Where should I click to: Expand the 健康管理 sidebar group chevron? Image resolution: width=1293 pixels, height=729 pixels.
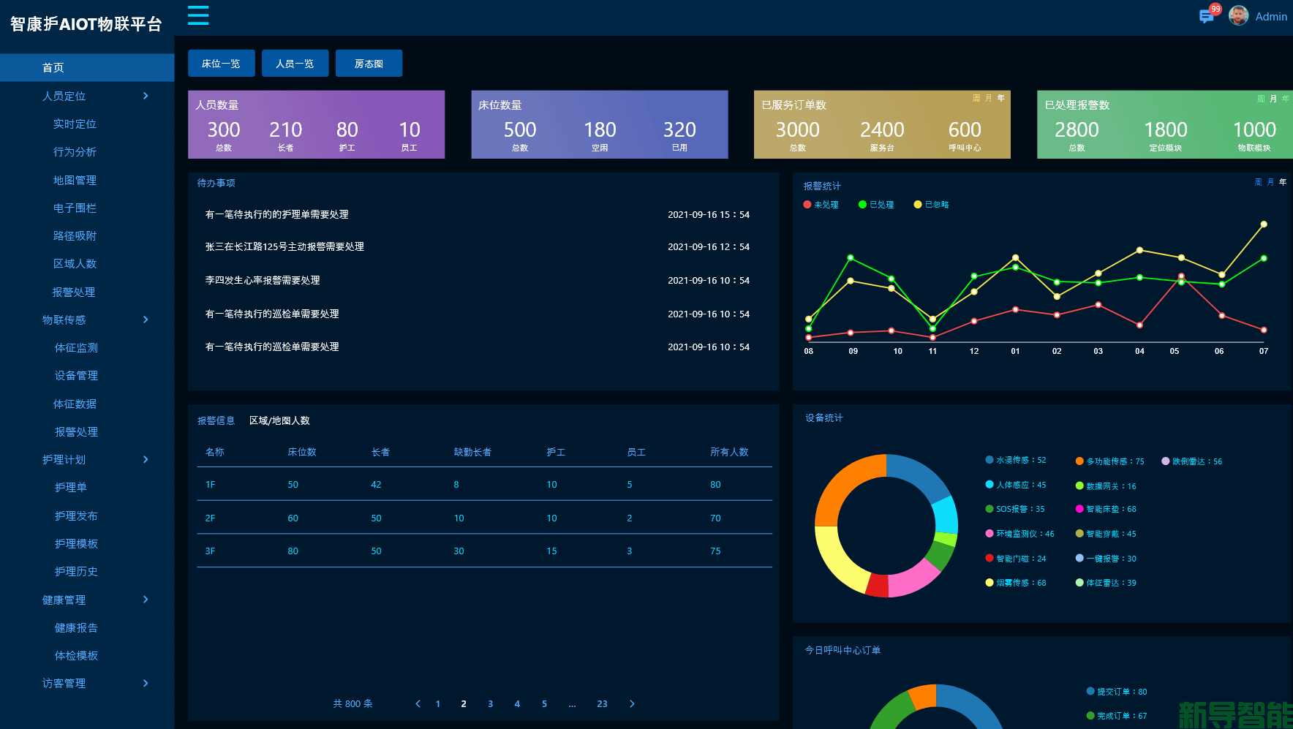click(146, 600)
